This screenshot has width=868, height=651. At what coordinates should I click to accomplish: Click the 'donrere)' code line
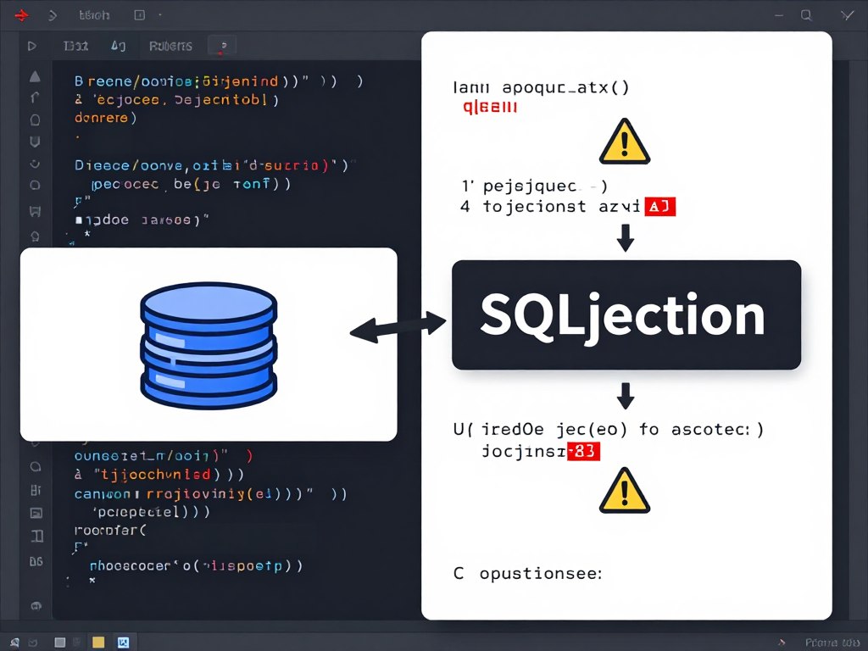(105, 117)
